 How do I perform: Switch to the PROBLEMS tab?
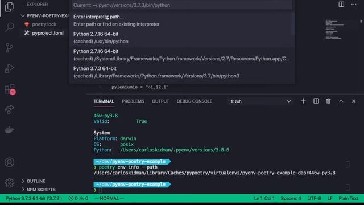click(133, 101)
